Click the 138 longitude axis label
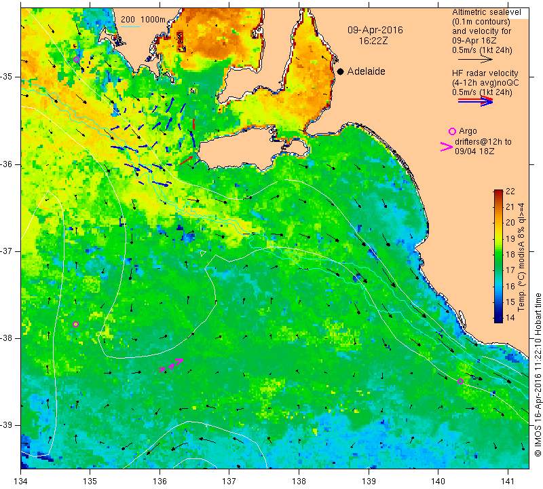This screenshot has height=489, width=543. (299, 481)
